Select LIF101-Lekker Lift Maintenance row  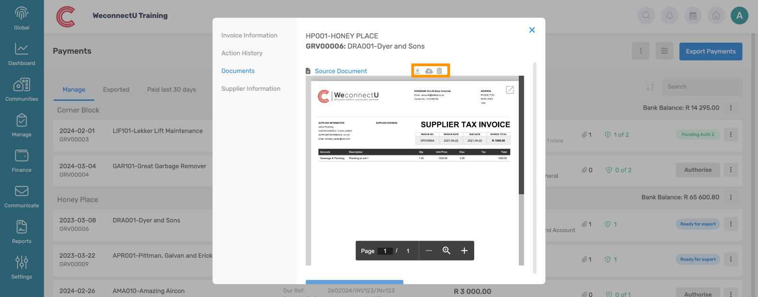click(x=158, y=131)
